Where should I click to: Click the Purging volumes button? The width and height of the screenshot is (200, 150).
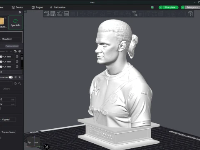(x=12, y=46)
